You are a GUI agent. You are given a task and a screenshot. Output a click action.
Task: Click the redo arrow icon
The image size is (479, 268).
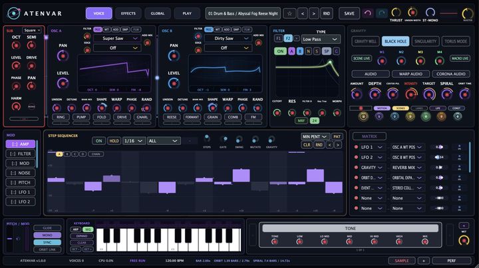coord(381,13)
